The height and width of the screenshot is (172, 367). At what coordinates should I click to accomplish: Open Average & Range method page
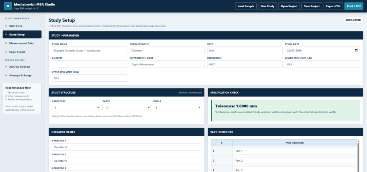[22, 75]
